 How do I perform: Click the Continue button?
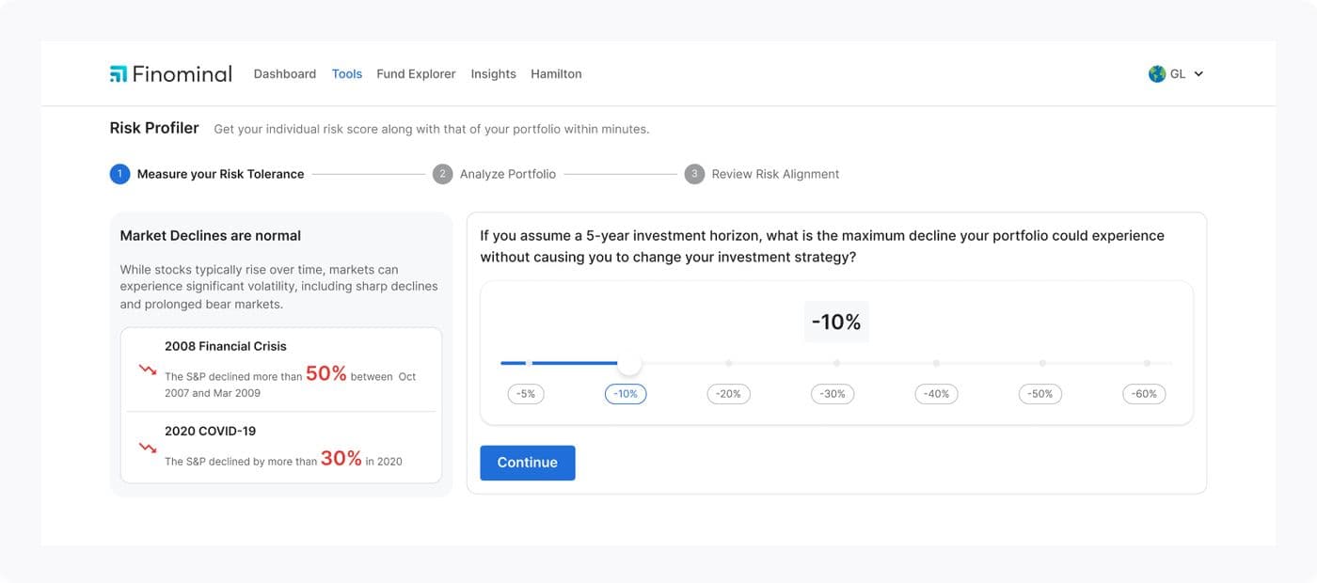click(x=528, y=463)
